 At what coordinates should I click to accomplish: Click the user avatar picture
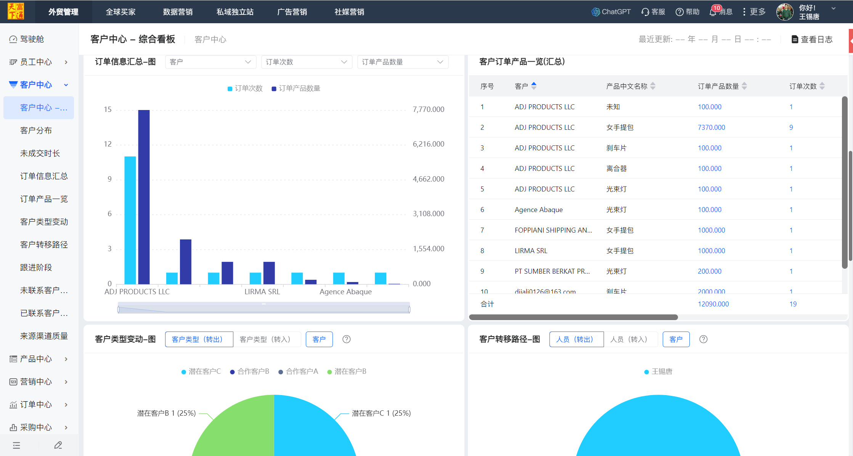tap(785, 12)
